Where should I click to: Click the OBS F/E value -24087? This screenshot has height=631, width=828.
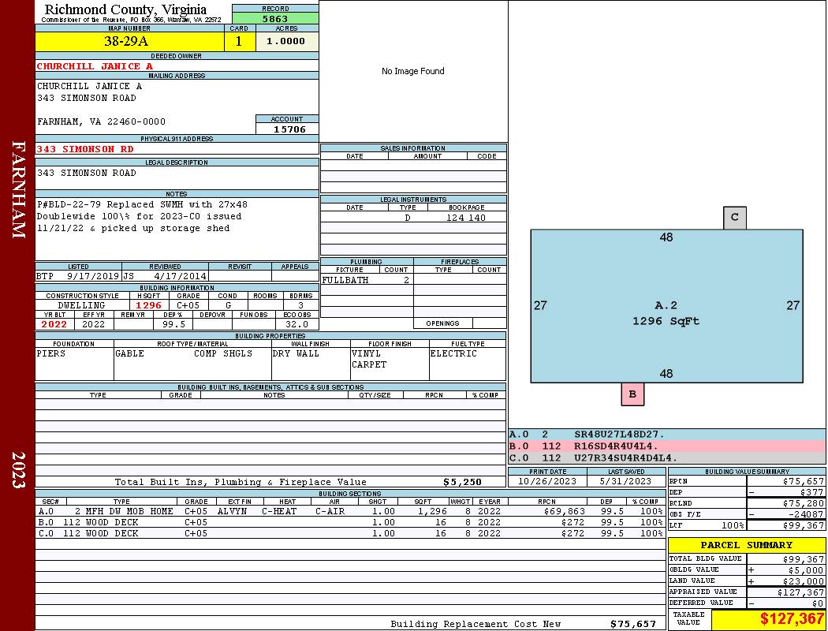point(806,514)
